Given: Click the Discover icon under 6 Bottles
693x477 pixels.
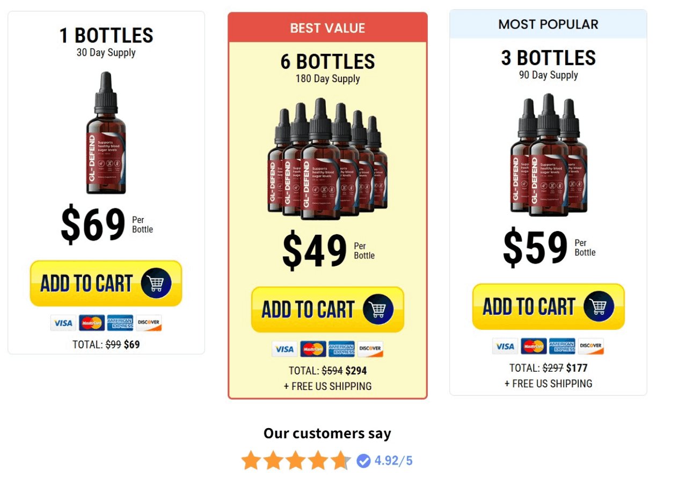Looking at the screenshot, I should (370, 349).
